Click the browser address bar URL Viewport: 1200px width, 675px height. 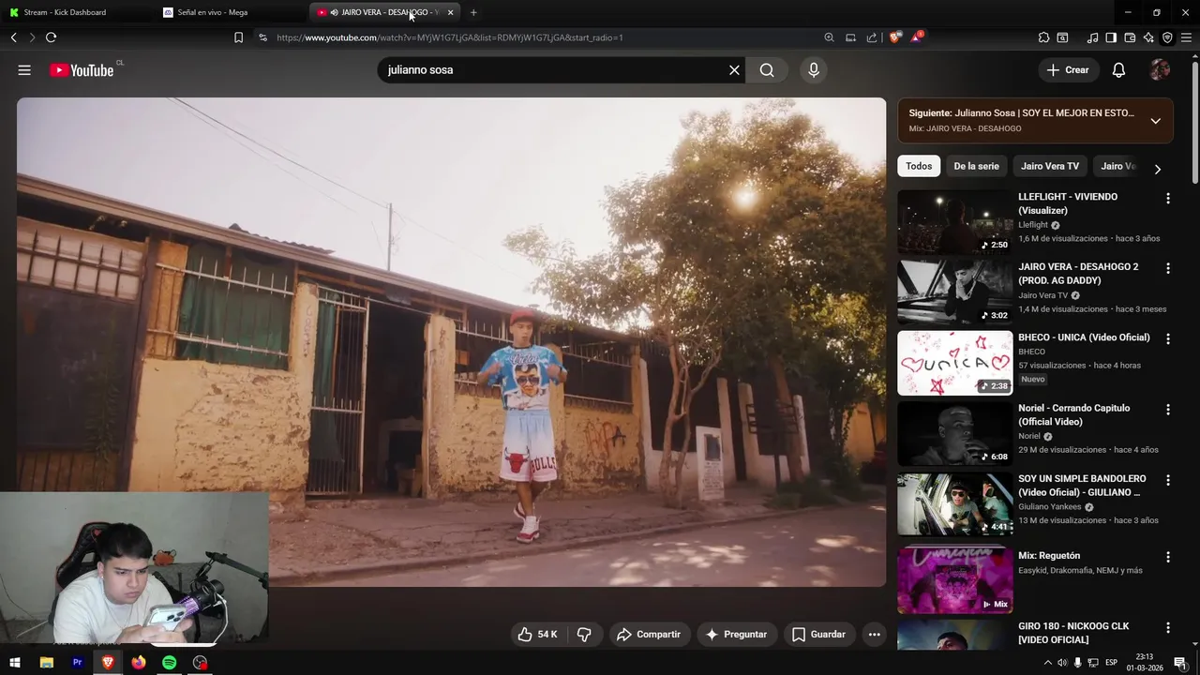coord(450,37)
